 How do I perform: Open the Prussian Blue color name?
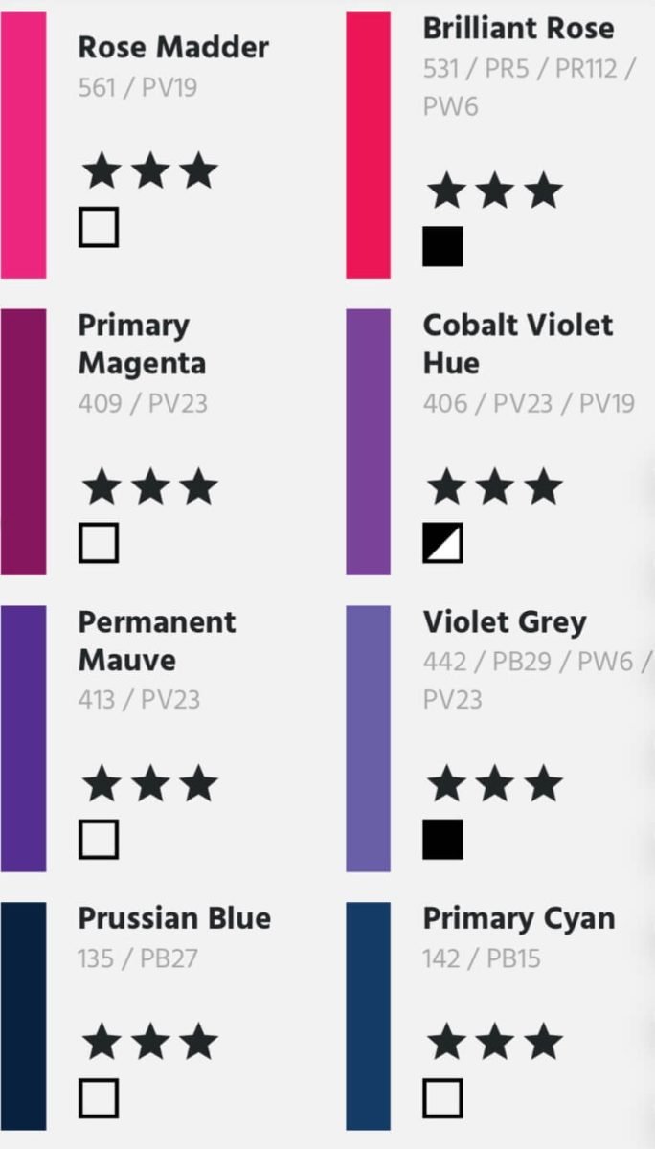[174, 918]
